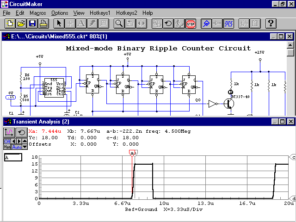Open Help using the question mark icon
The image size is (296, 222).
click(x=271, y=23)
